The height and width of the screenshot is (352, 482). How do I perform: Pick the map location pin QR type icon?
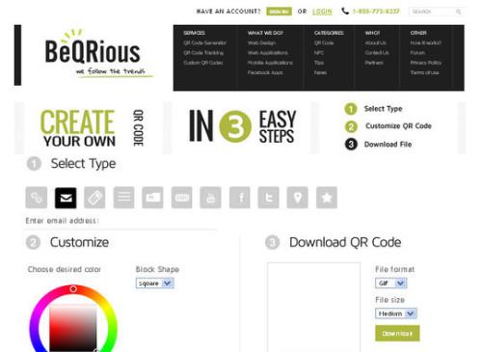(298, 198)
